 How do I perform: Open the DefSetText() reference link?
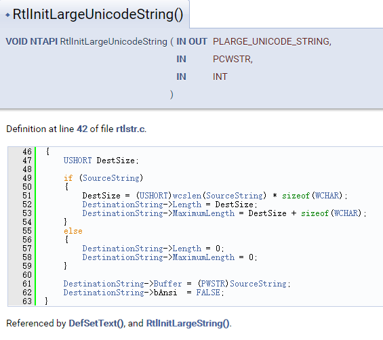96,323
